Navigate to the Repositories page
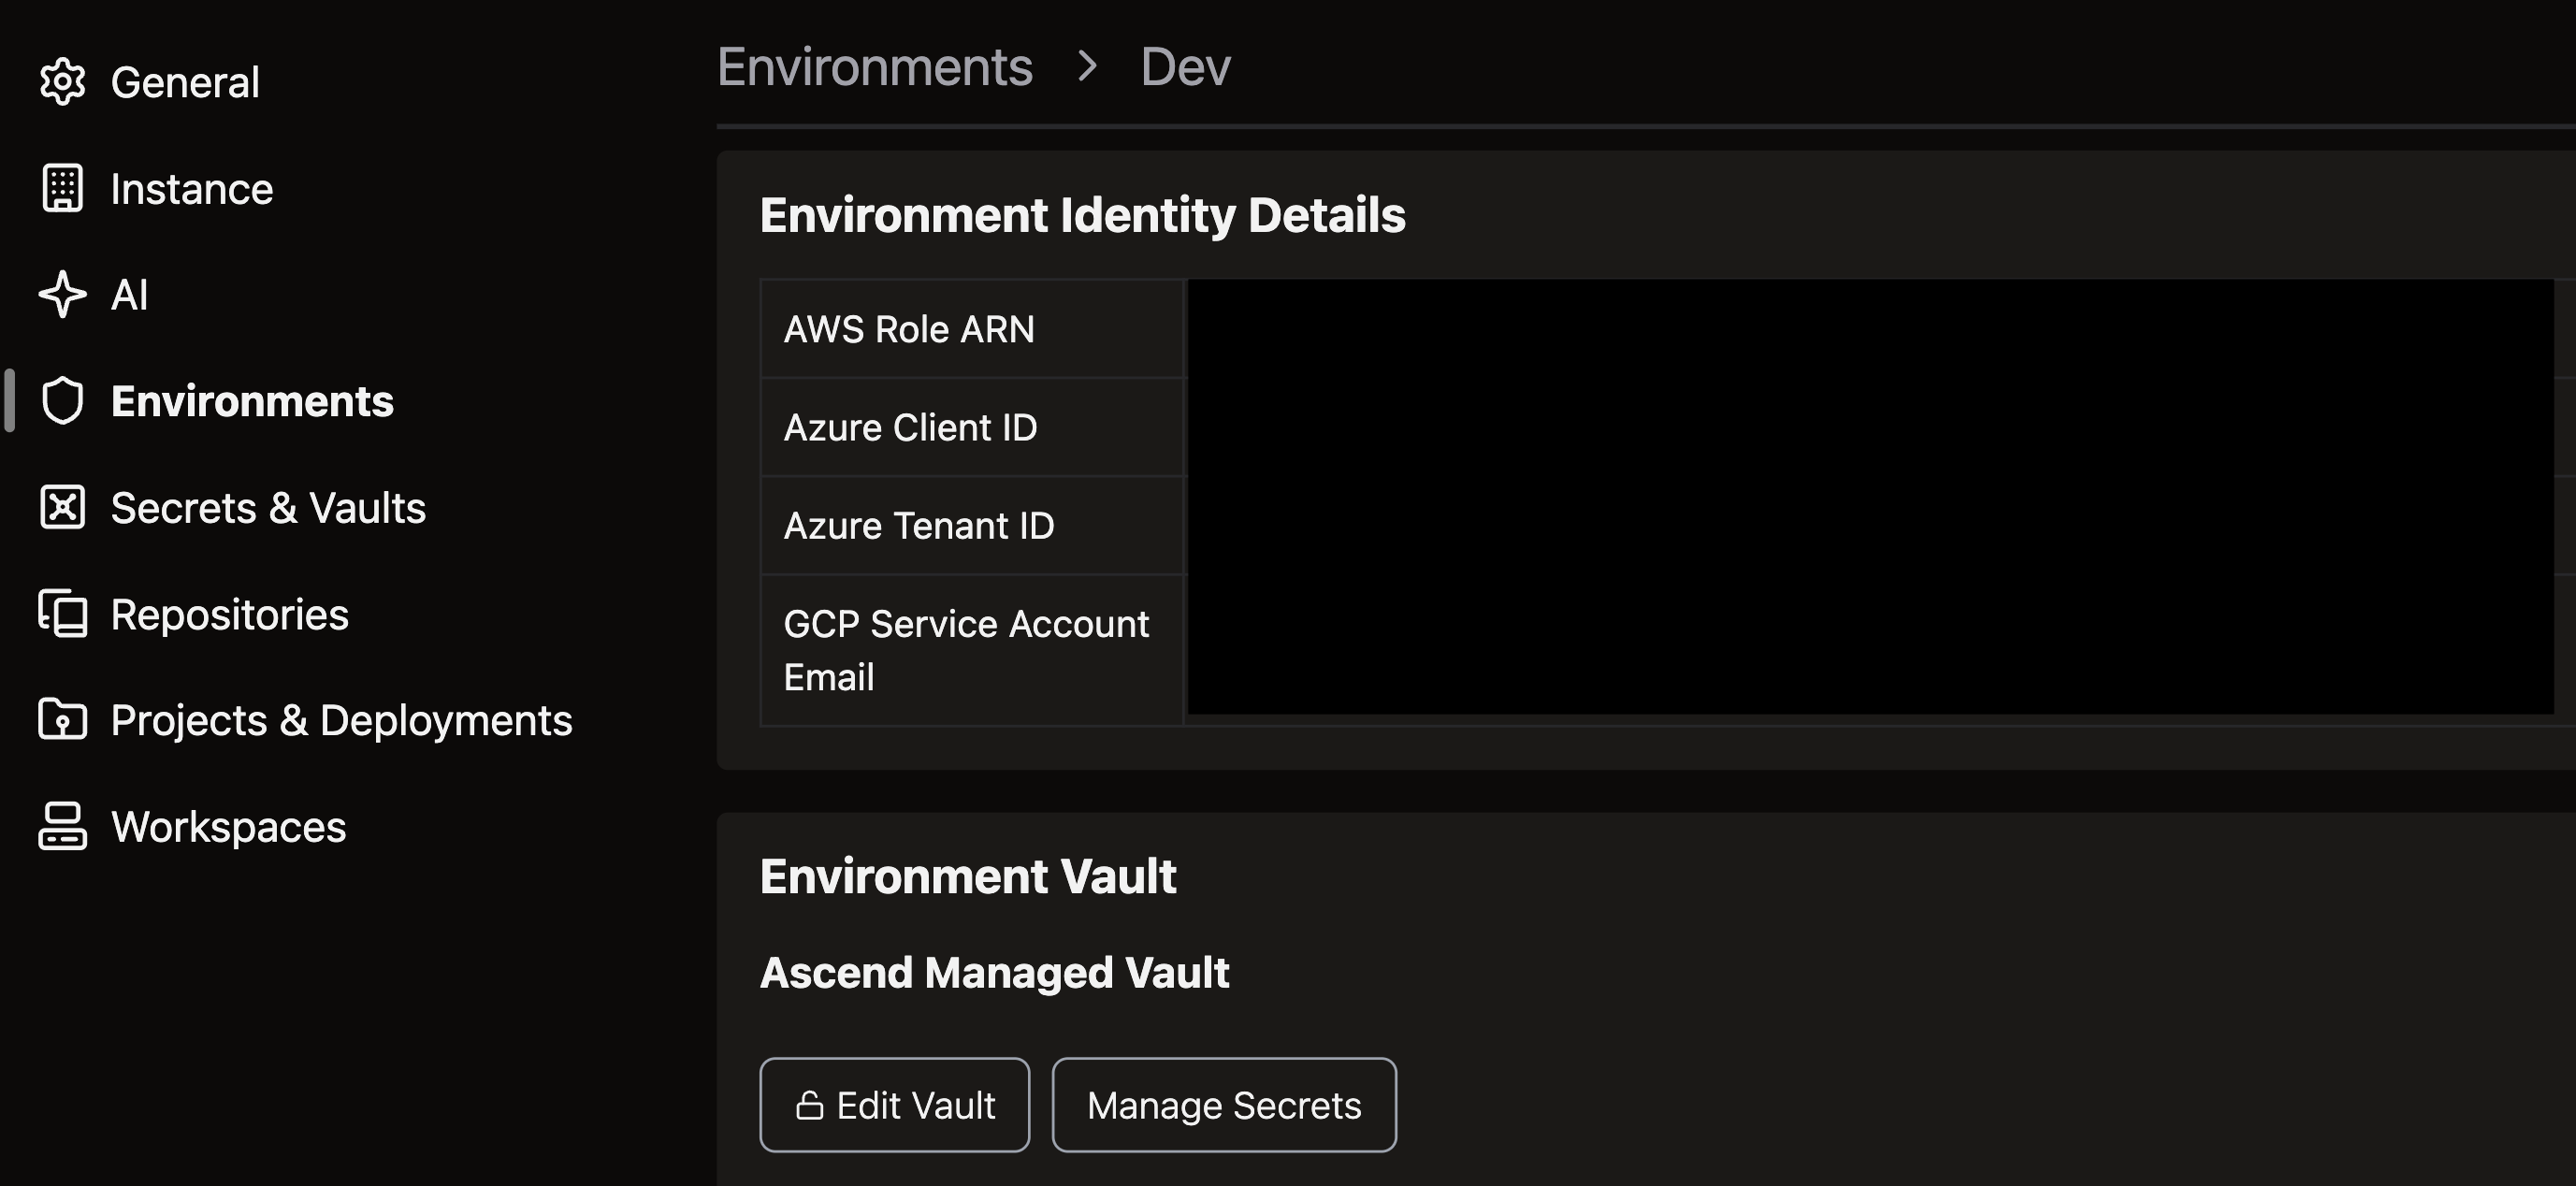Image resolution: width=2576 pixels, height=1186 pixels. tap(229, 614)
